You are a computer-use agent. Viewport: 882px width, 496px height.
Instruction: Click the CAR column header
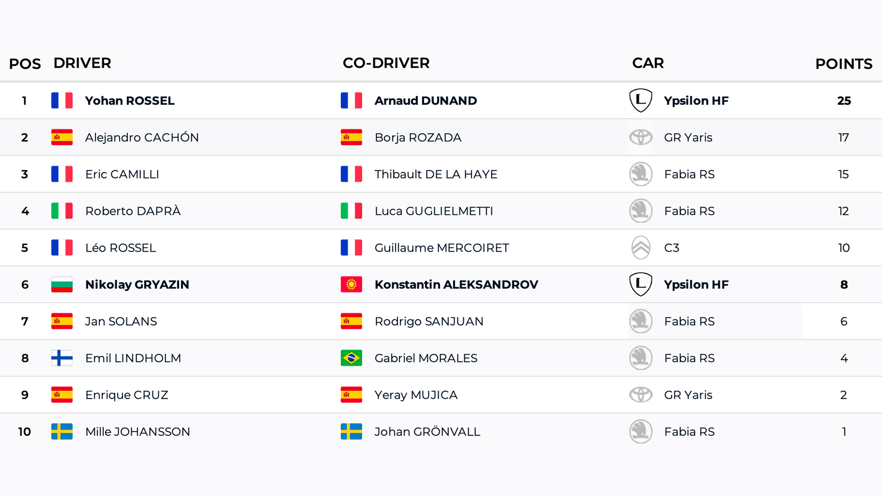tap(648, 63)
